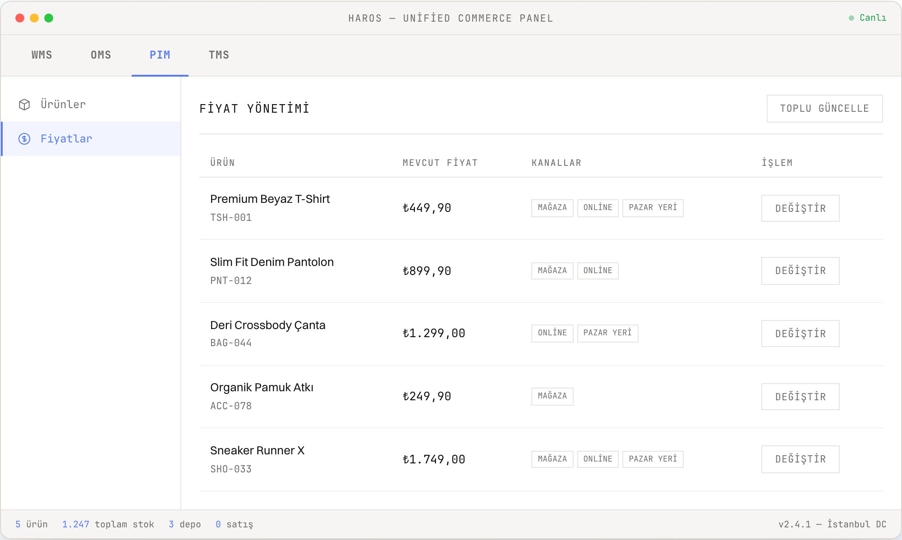Click version text v2.4.1 — İstanbul DC
Image resolution: width=902 pixels, height=540 pixels.
[833, 524]
